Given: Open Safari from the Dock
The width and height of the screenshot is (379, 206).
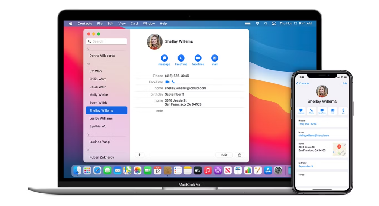Looking at the screenshot, I should [x=97, y=170].
